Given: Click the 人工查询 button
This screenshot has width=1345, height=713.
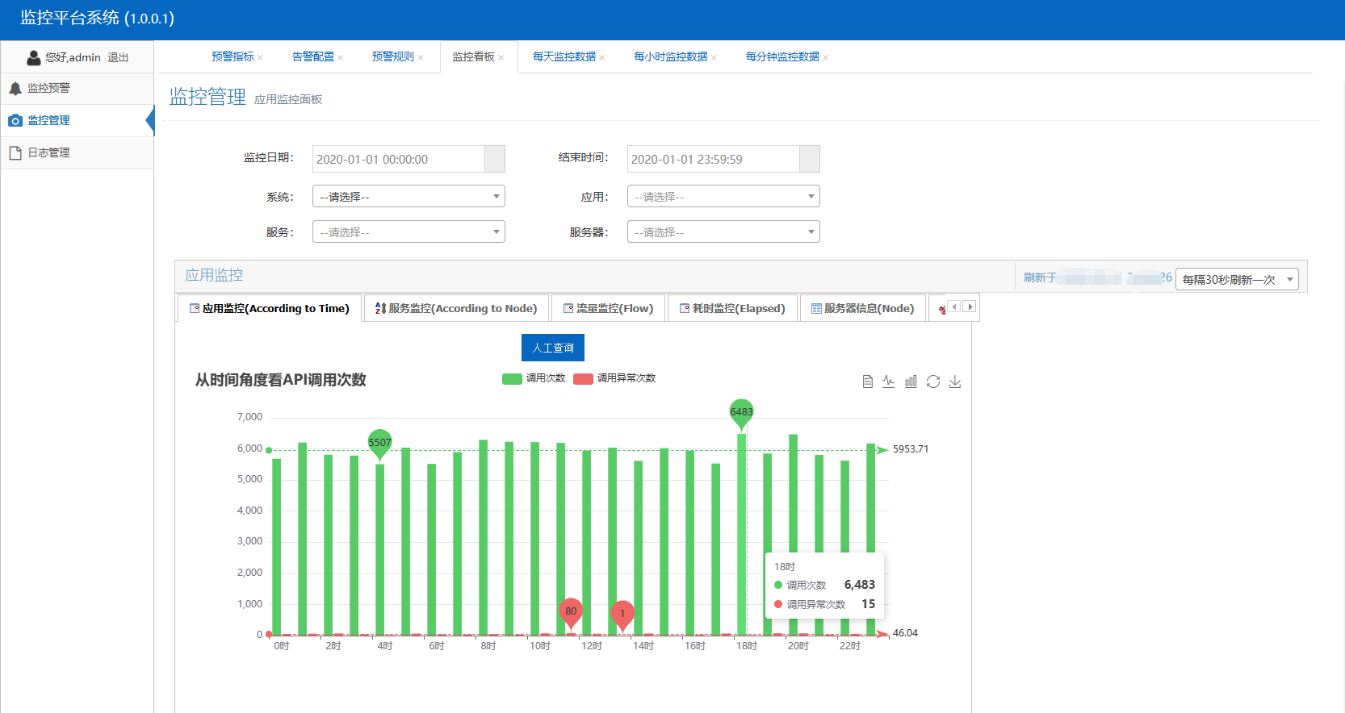Looking at the screenshot, I should 553,348.
